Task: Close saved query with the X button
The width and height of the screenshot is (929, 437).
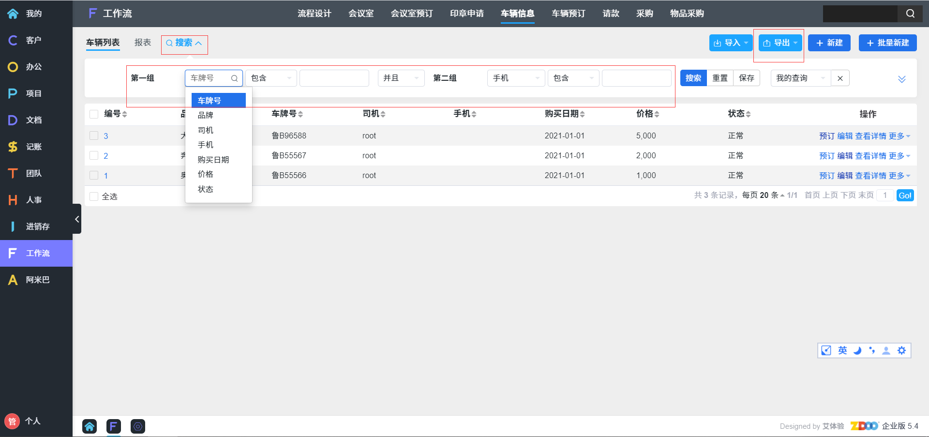Action: pyautogui.click(x=840, y=78)
